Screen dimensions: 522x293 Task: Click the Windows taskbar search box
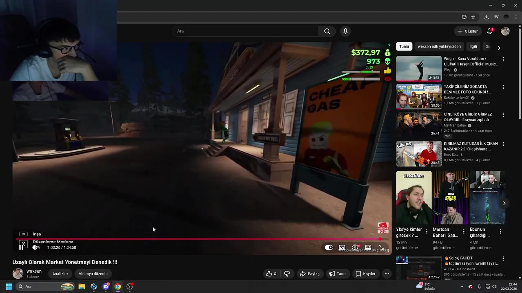pyautogui.click(x=45, y=286)
